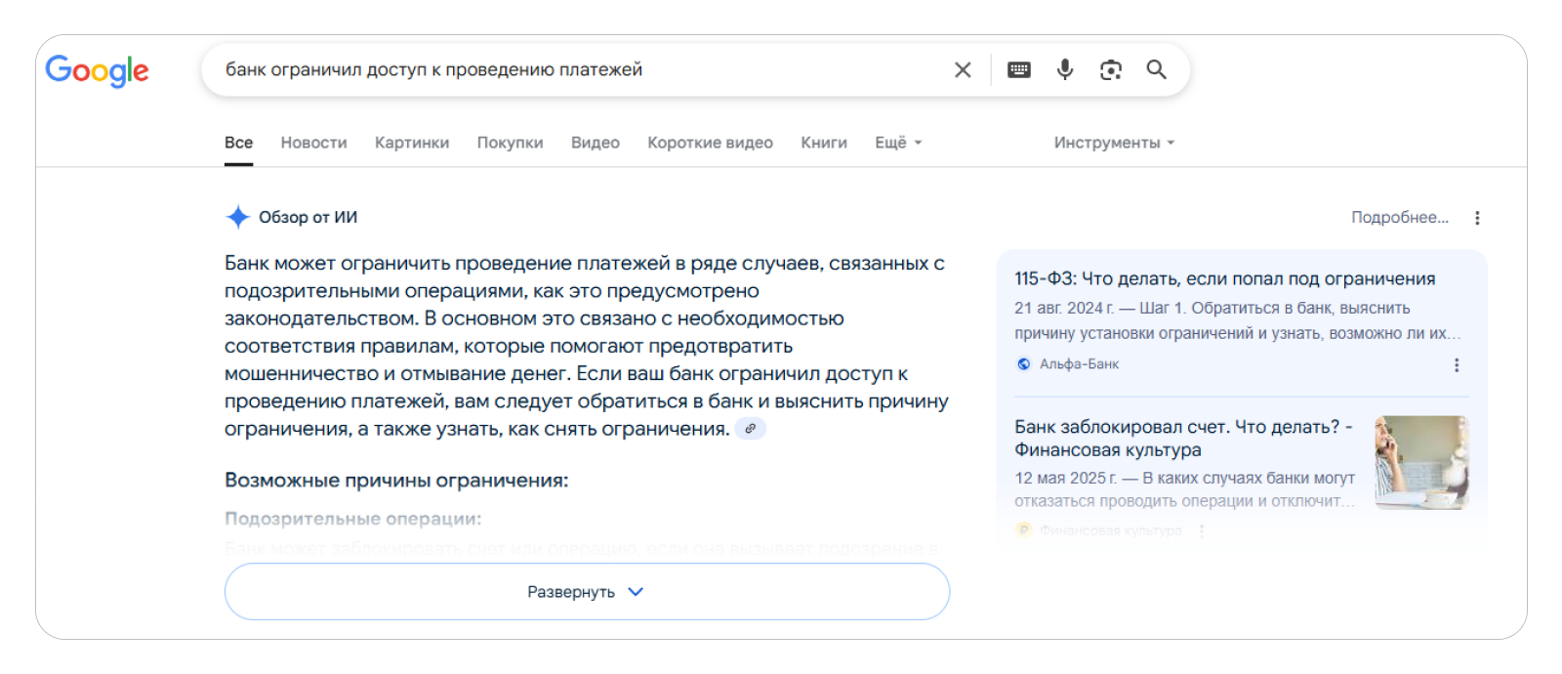
Task: Start voice search with microphone icon
Action: (1065, 69)
